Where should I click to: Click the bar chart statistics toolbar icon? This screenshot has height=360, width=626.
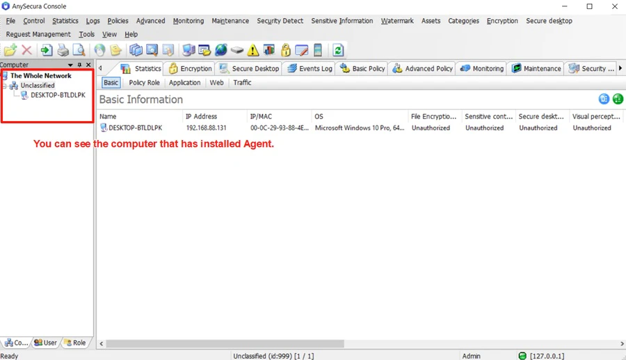[269, 50]
